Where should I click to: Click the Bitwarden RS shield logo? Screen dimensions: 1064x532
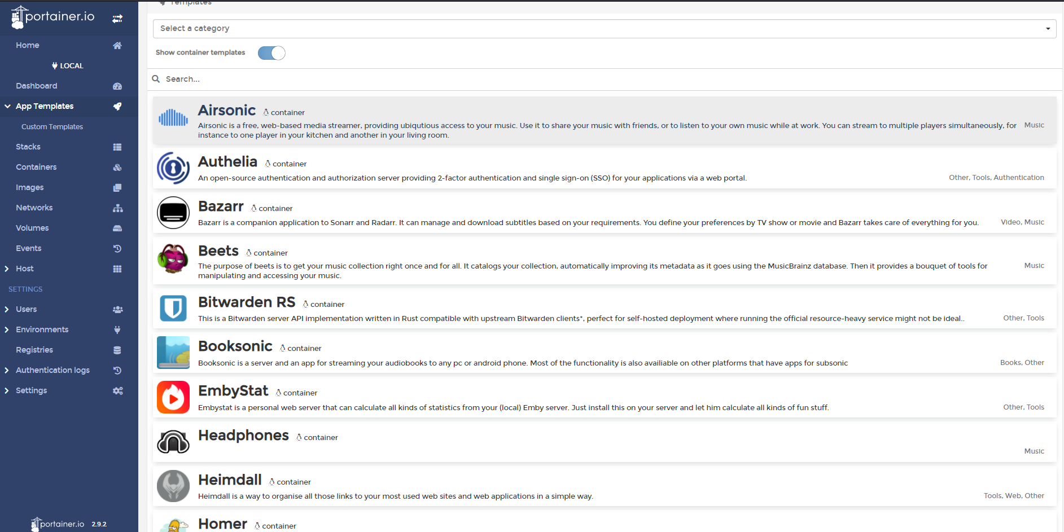173,309
